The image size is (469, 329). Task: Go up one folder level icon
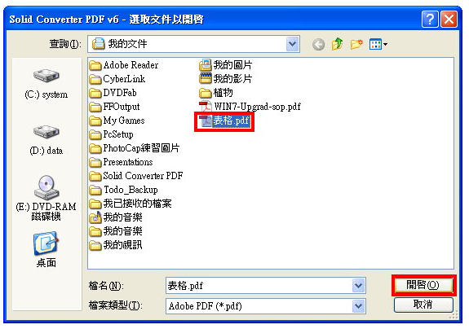click(338, 44)
